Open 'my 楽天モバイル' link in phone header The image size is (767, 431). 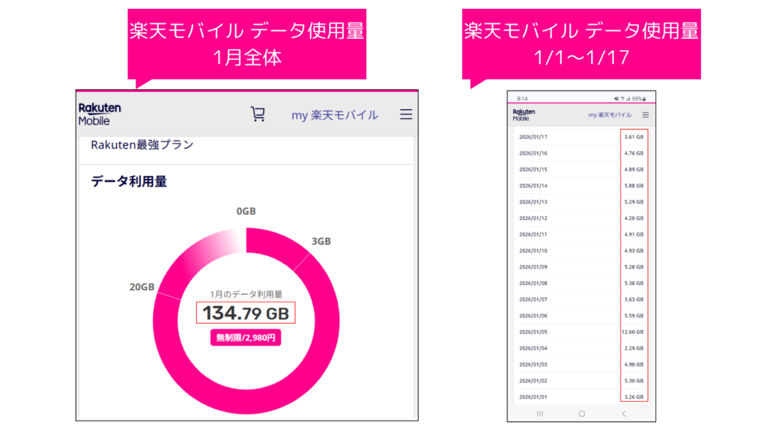(x=610, y=115)
